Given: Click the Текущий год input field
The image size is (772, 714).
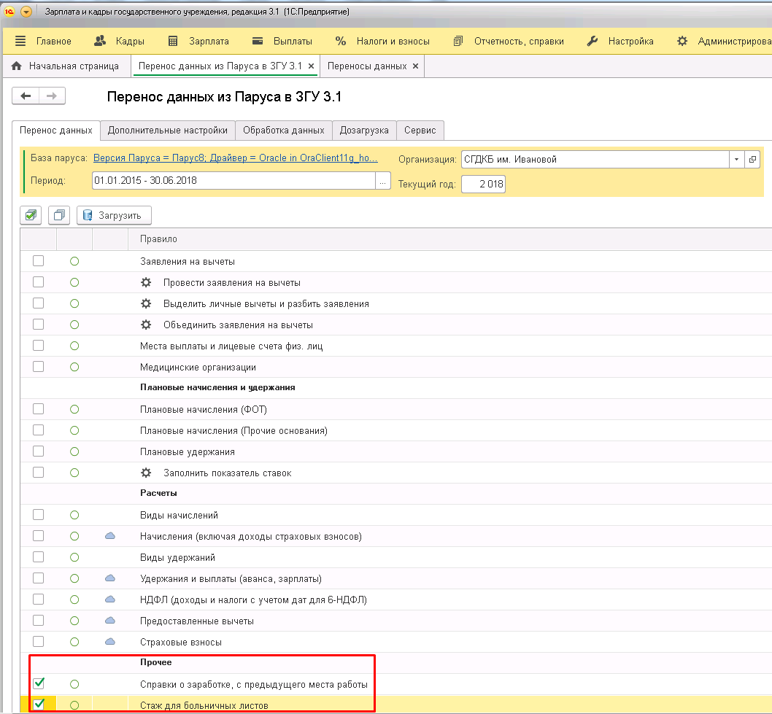Looking at the screenshot, I should (x=483, y=185).
